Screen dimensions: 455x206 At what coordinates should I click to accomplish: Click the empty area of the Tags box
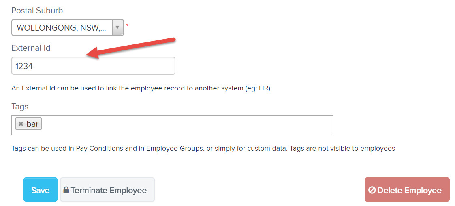coord(187,125)
